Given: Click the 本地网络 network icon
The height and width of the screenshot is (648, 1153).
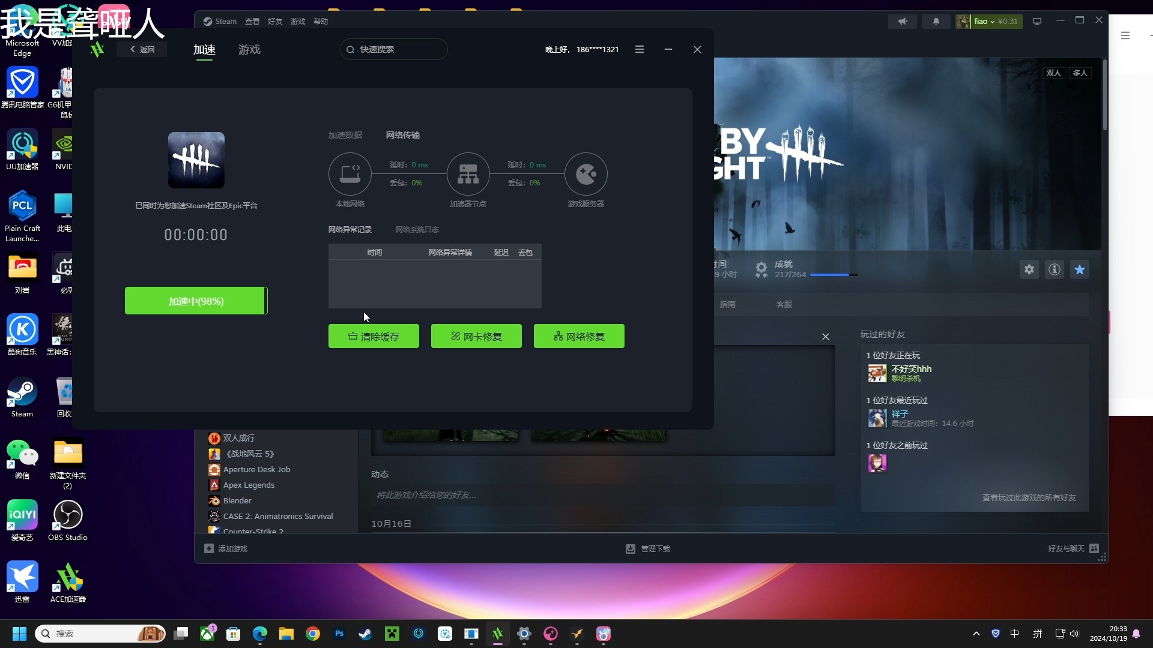Looking at the screenshot, I should coord(350,173).
